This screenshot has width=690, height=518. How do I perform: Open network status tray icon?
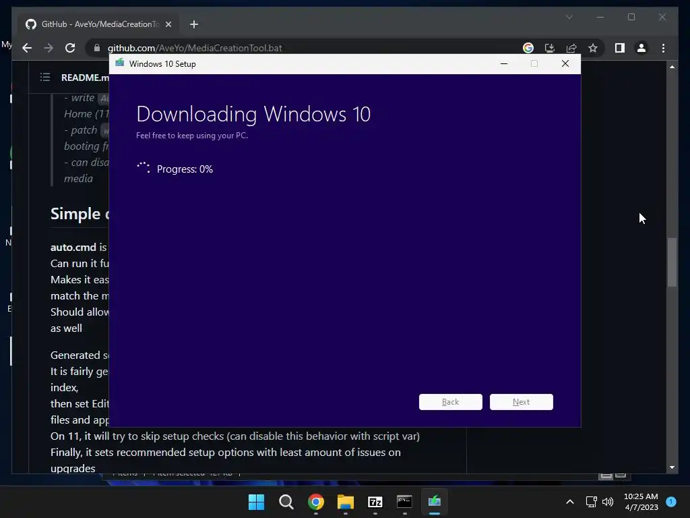(x=592, y=502)
